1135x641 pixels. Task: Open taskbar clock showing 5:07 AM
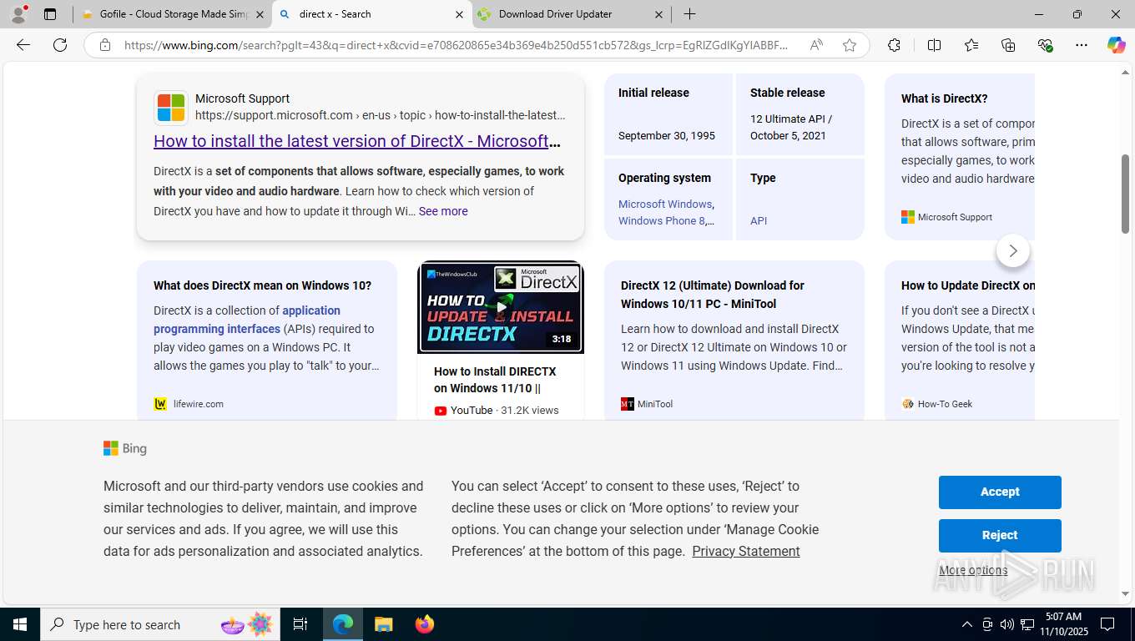1063,624
